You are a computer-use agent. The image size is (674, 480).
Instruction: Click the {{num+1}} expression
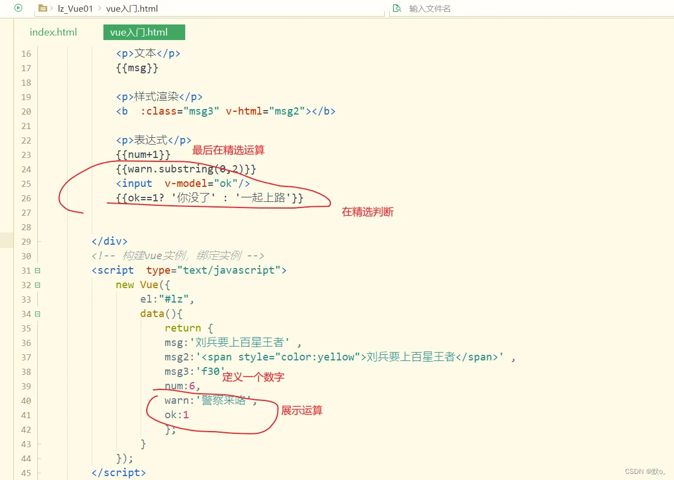click(x=143, y=155)
